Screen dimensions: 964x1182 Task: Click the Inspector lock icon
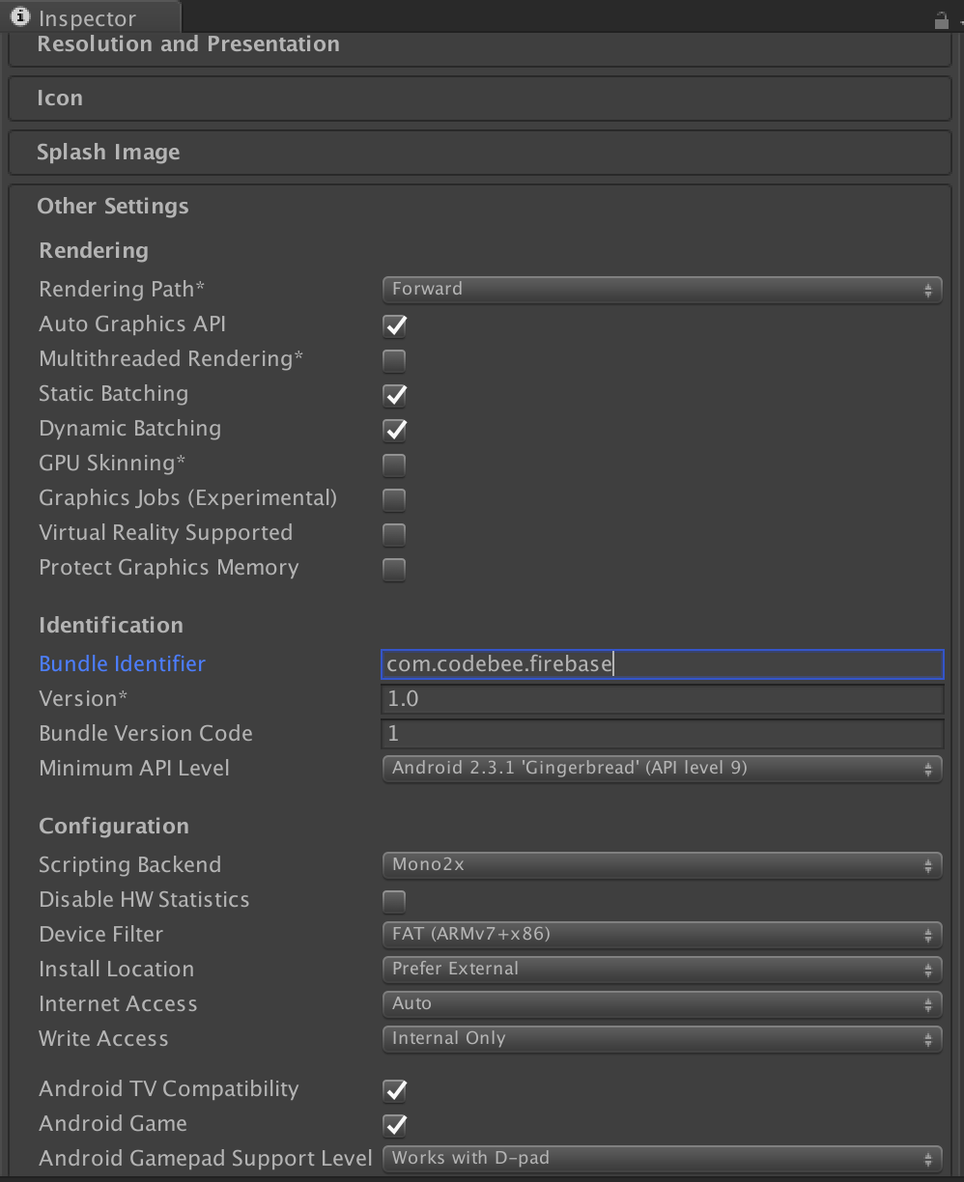pos(941,19)
